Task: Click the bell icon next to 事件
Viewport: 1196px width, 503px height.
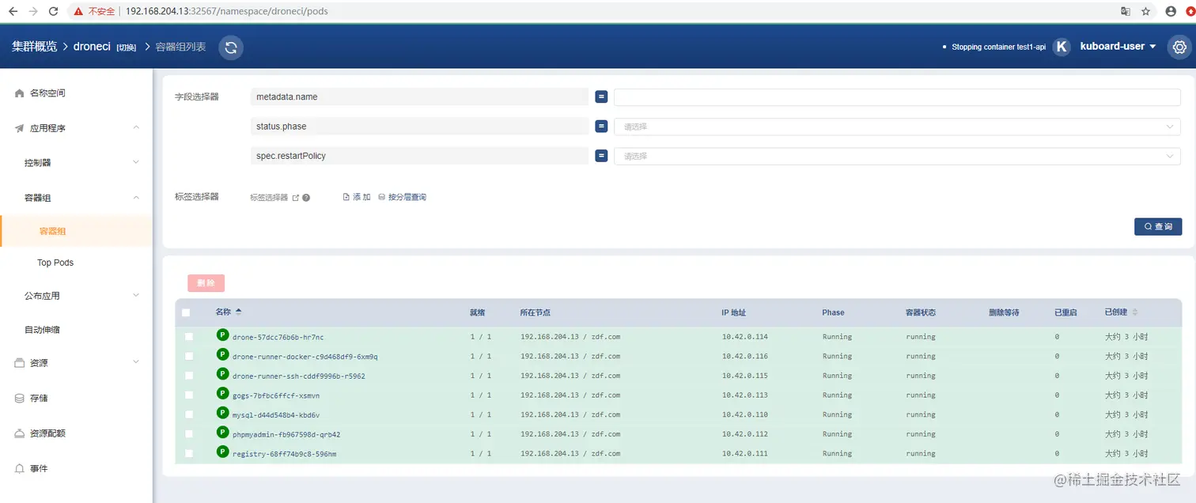Action: click(x=20, y=468)
